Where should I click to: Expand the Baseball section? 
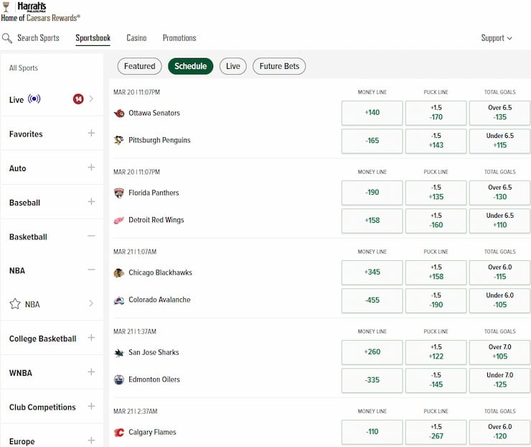(91, 202)
